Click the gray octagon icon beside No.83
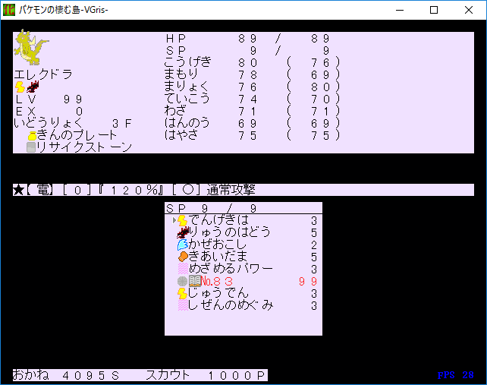487x385 pixels. pyautogui.click(x=182, y=282)
